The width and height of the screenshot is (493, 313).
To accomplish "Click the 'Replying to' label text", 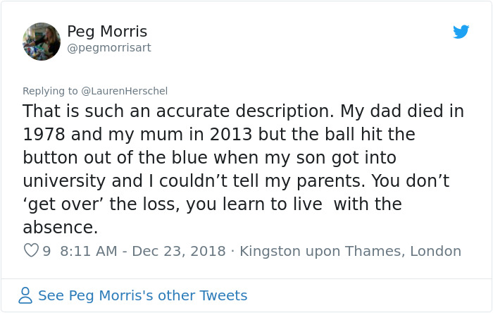I will (x=50, y=91).
